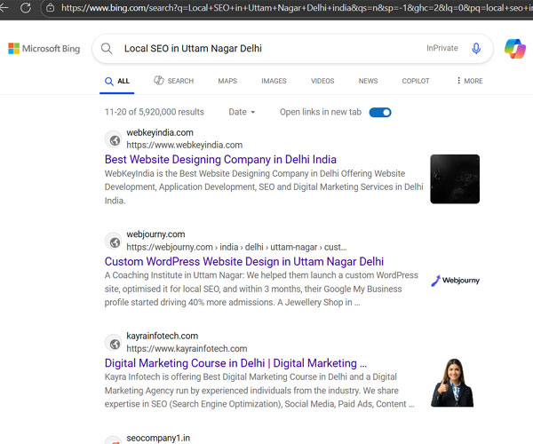Click the webkeyindia.com globe favicon
Viewport: 533px width, 444px height.
tap(114, 139)
